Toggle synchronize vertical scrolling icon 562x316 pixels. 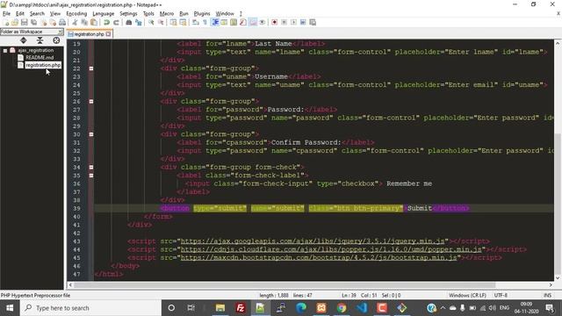click(x=174, y=22)
